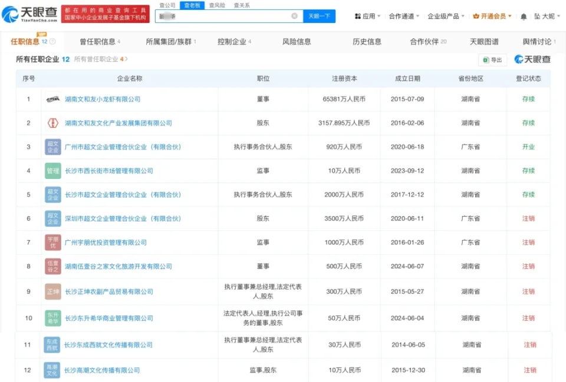Go to 控制企业 tab

pyautogui.click(x=234, y=41)
